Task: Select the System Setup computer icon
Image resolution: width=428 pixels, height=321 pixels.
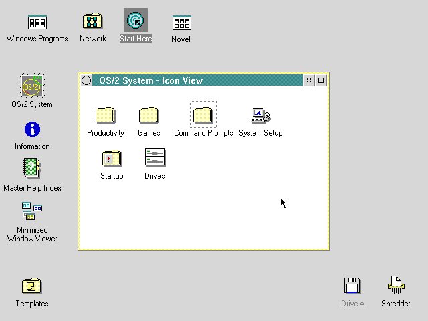Action: pyautogui.click(x=260, y=116)
